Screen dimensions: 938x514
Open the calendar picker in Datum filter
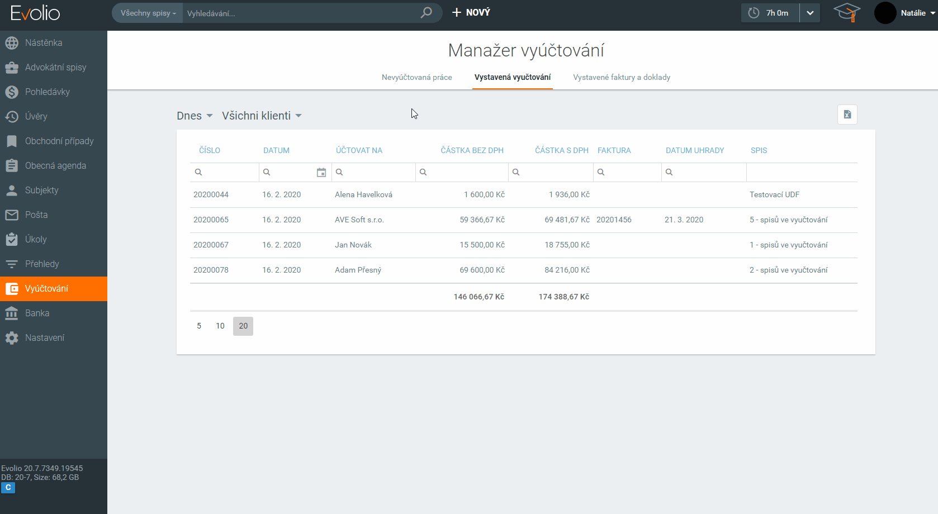click(x=321, y=173)
